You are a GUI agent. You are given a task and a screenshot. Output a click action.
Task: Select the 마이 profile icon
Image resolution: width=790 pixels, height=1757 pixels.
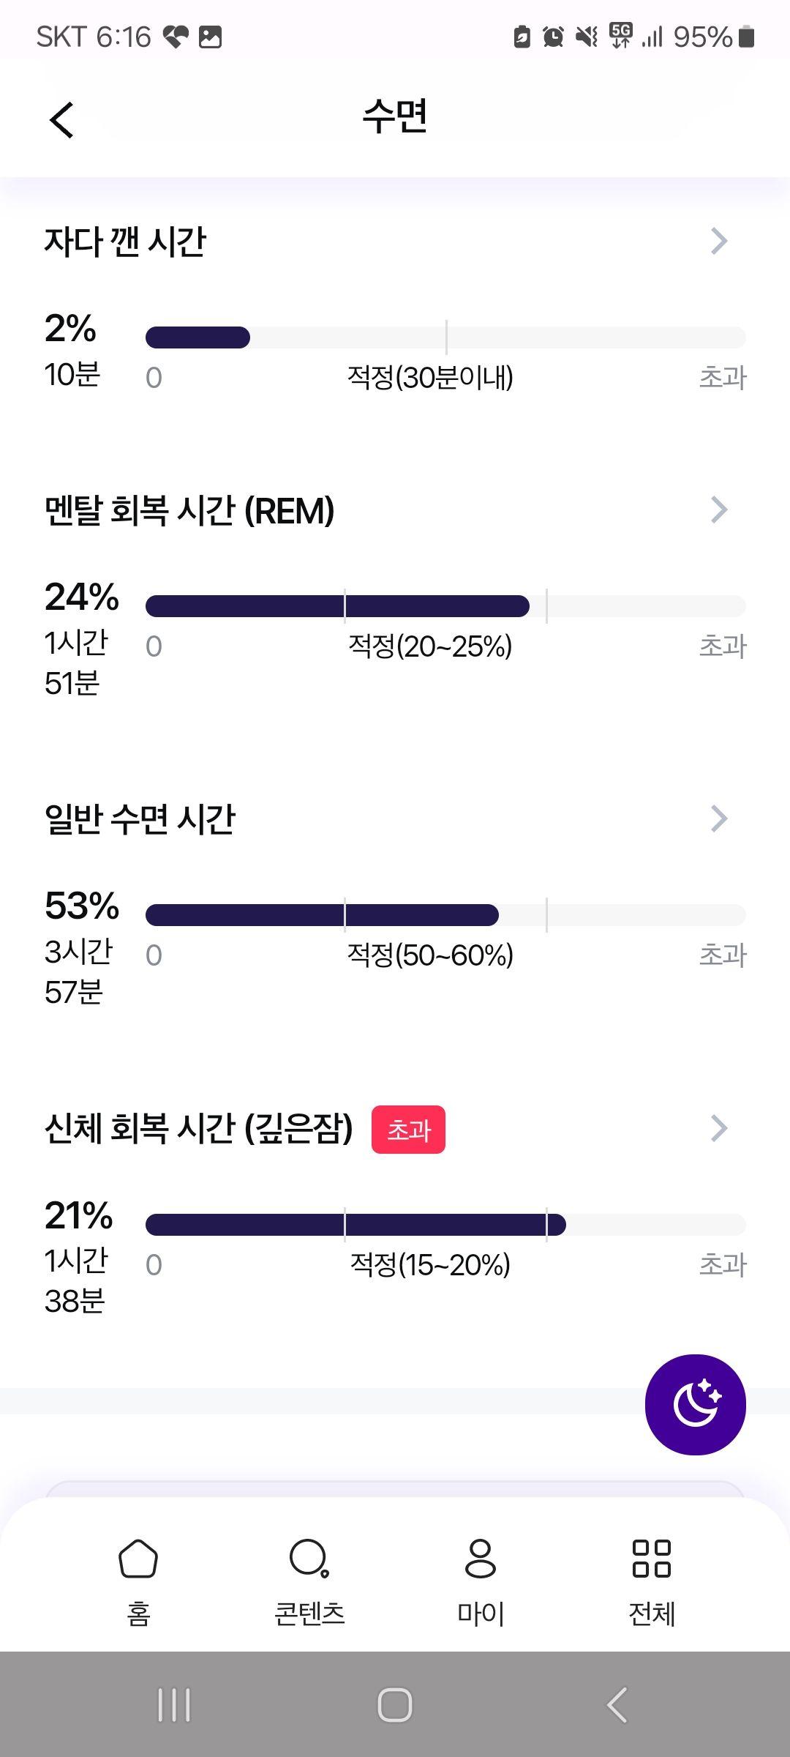click(481, 1557)
